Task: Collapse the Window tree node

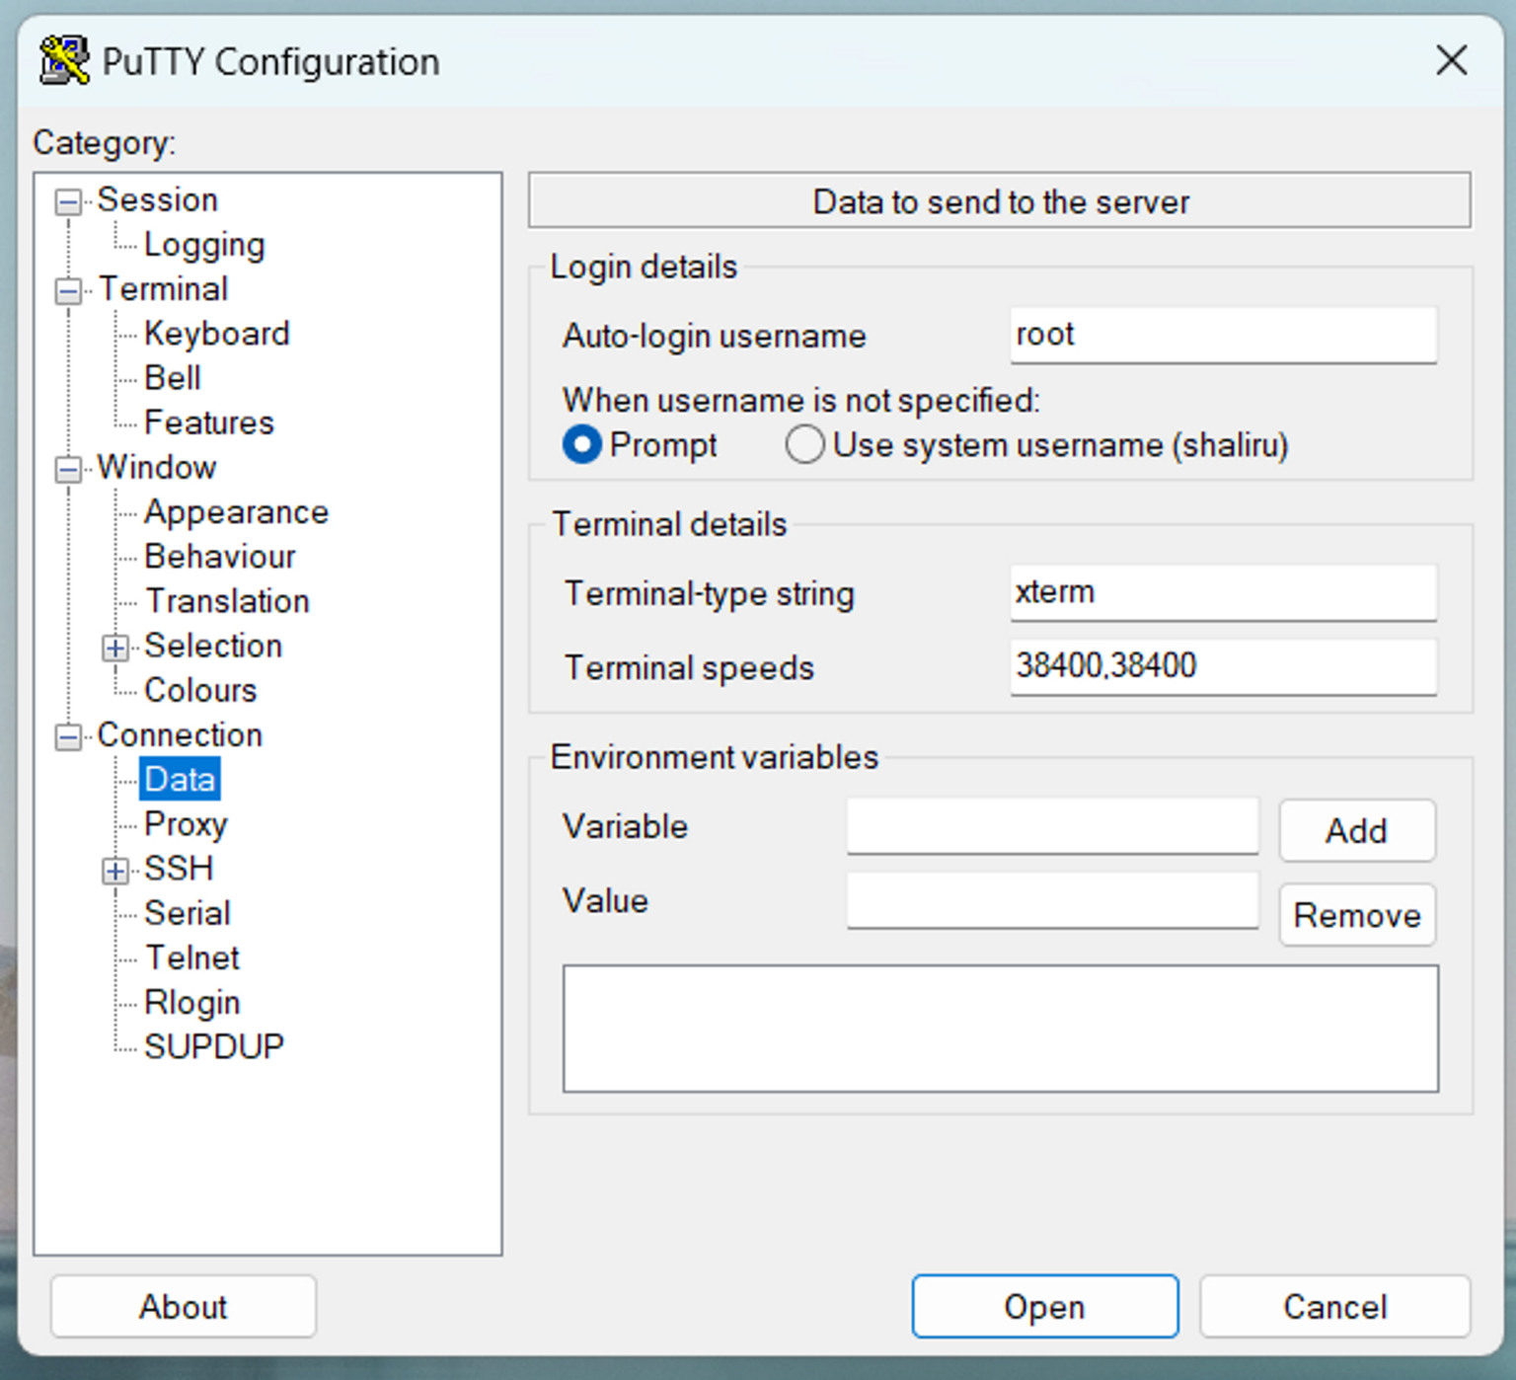Action: (x=68, y=469)
